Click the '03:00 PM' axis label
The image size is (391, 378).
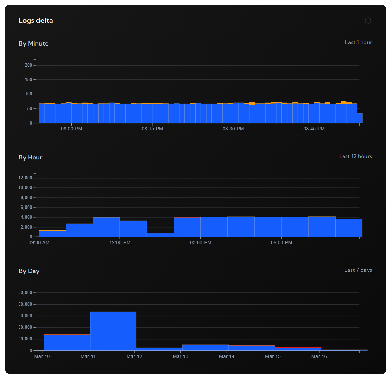click(x=201, y=242)
